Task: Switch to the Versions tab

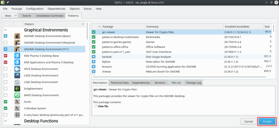Action: tap(159, 83)
